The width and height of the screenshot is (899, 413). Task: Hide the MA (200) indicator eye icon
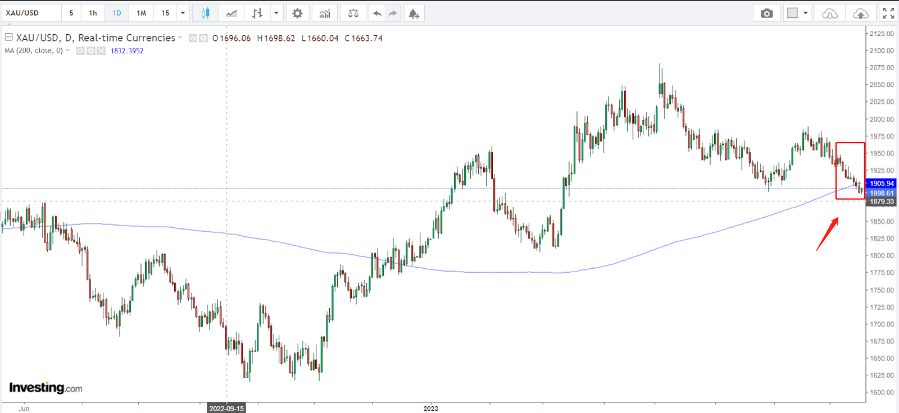click(81, 51)
